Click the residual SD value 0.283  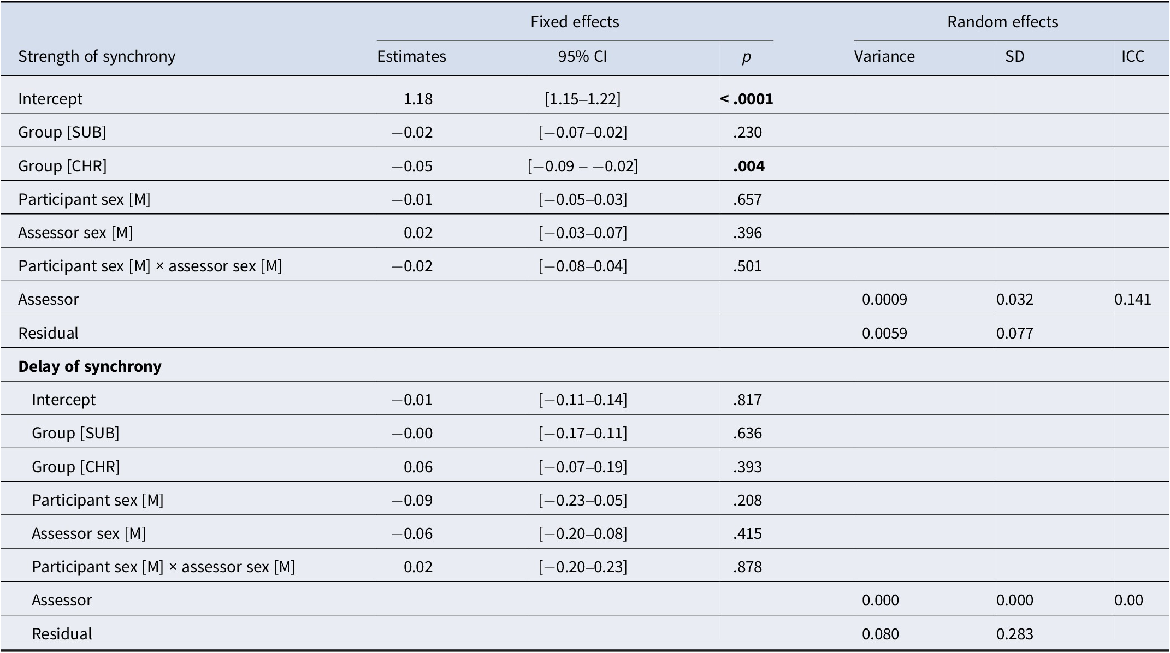tap(1014, 633)
